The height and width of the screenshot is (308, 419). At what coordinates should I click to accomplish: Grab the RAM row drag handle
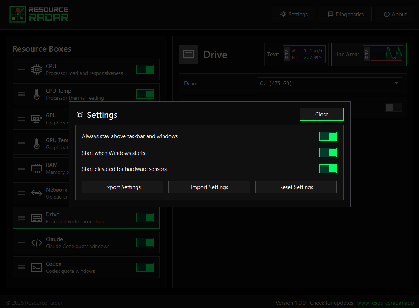[21, 168]
